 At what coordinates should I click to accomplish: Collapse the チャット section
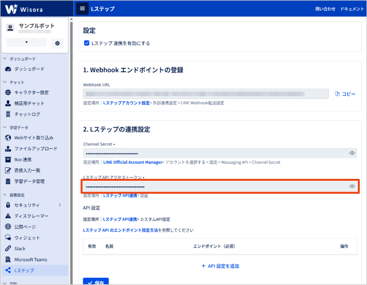point(5,82)
